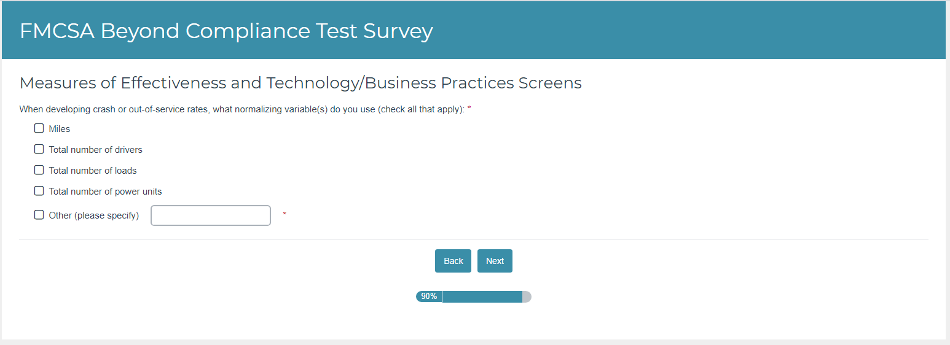
Task: Toggle the Other (please specify) checkbox
Action: click(x=39, y=215)
